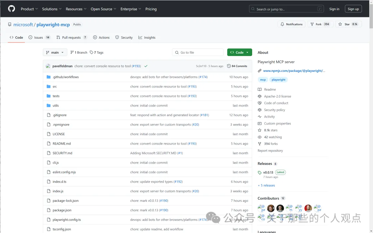
Task: Click the branch icon beside 1 Branch
Action: 72,52
